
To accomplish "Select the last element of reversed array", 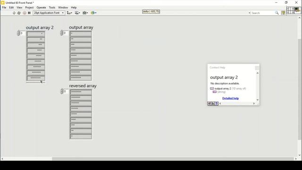I will coord(81,136).
